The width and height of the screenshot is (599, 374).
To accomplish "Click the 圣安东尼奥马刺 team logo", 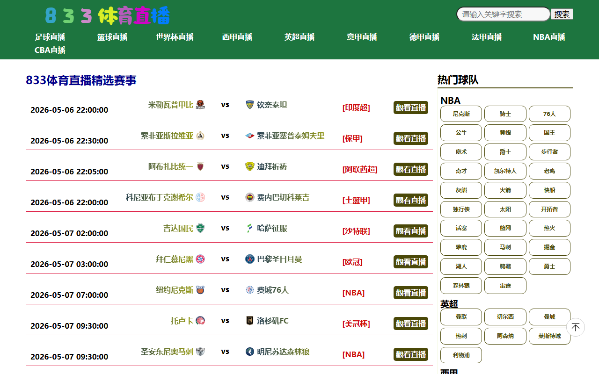I will [200, 352].
